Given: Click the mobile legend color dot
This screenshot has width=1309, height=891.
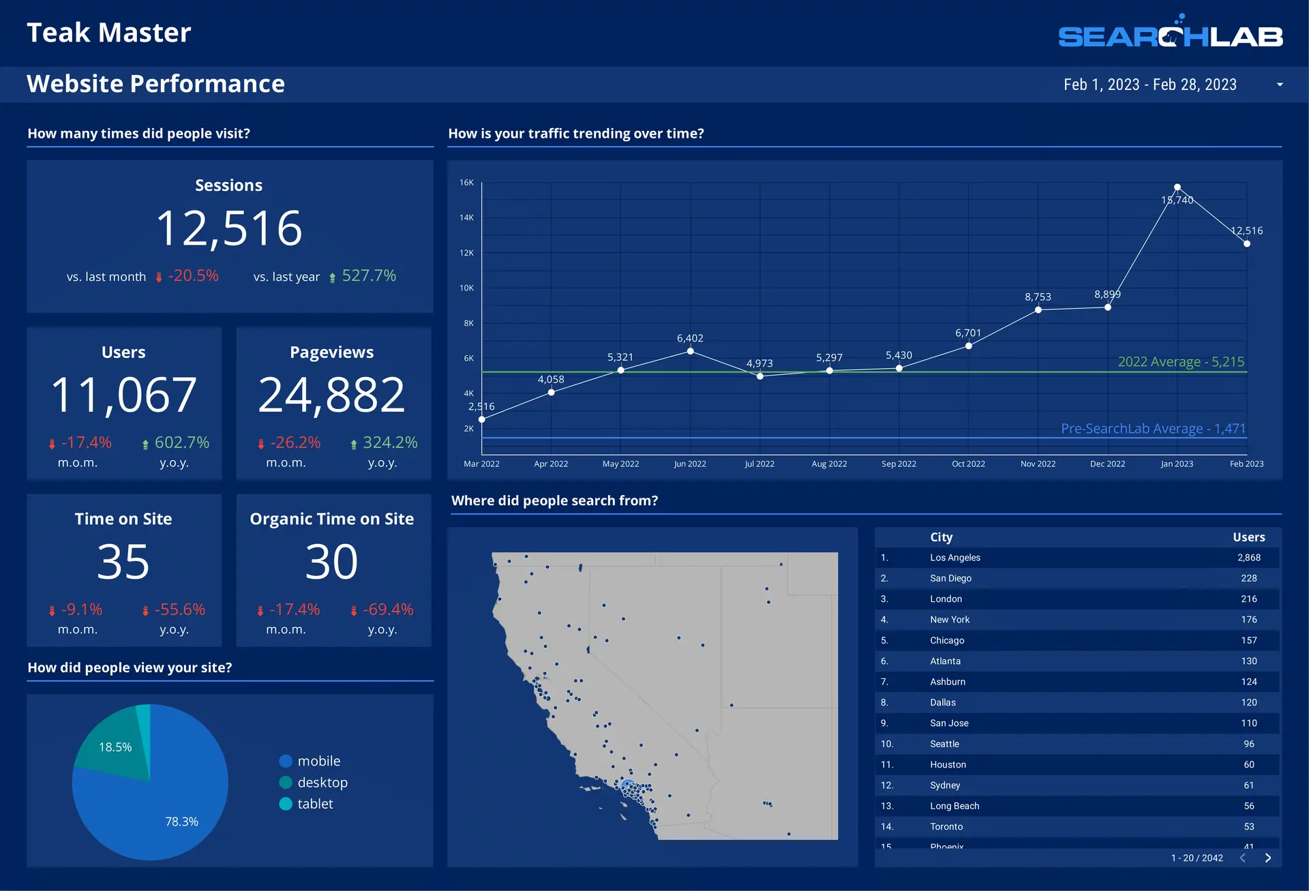Looking at the screenshot, I should click(x=286, y=761).
